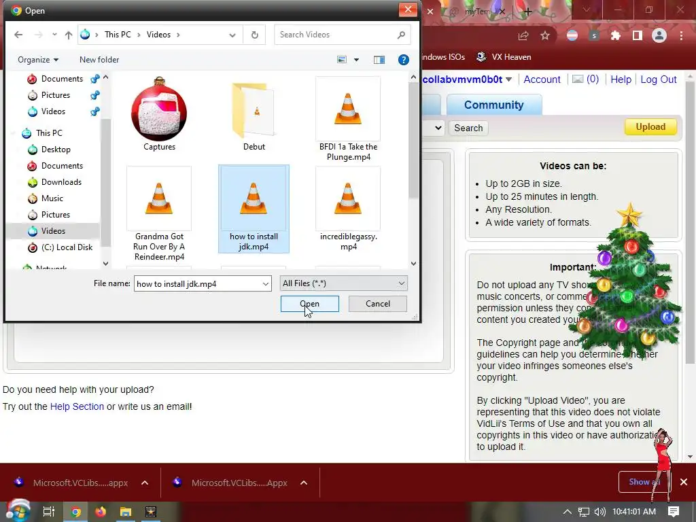Open Firefox from the taskbar
The height and width of the screenshot is (522, 696).
[101, 512]
